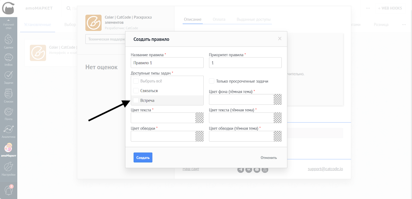Screen dimensions: 412x199
Task: Open the ImBox chat icon
Action: [x=8, y=59]
